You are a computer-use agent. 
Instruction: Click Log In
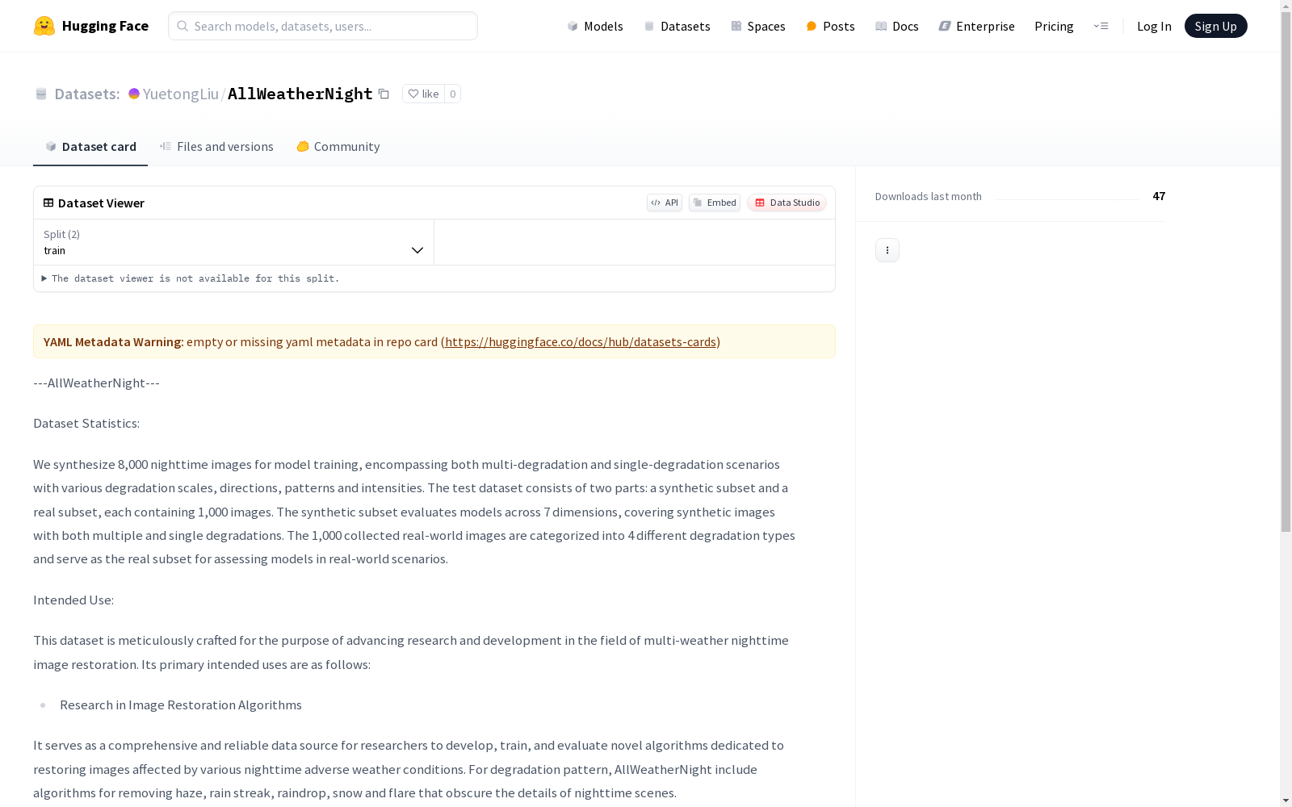(x=1154, y=26)
